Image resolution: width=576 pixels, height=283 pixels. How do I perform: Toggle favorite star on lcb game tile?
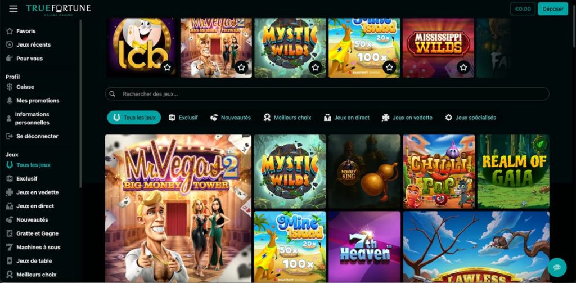coord(167,68)
